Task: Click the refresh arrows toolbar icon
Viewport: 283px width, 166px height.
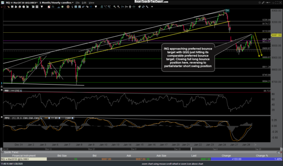Action: (143, 7)
